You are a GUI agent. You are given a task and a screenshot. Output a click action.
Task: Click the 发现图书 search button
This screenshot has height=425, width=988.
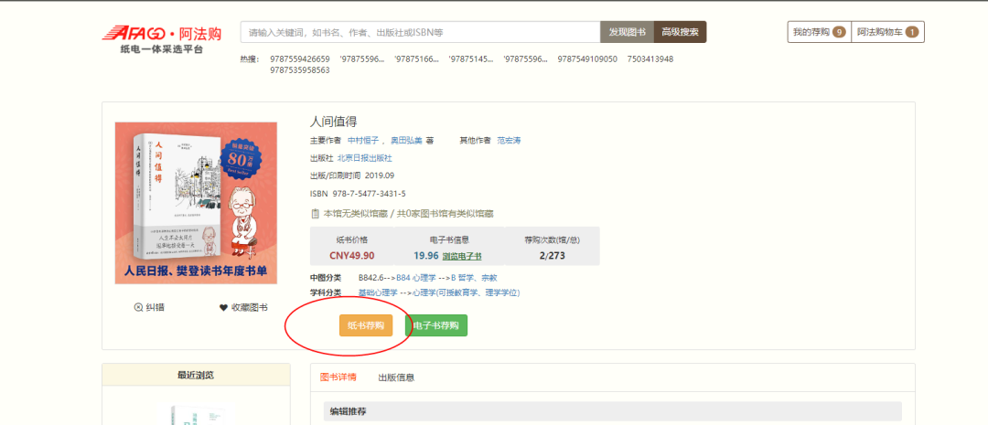(x=627, y=32)
